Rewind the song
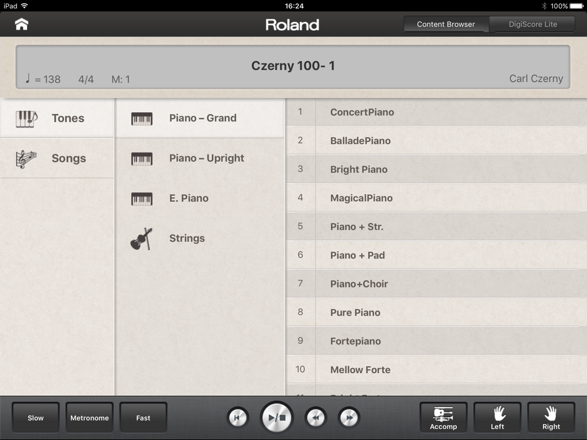Screen dimensions: 587x440 coord(316,418)
